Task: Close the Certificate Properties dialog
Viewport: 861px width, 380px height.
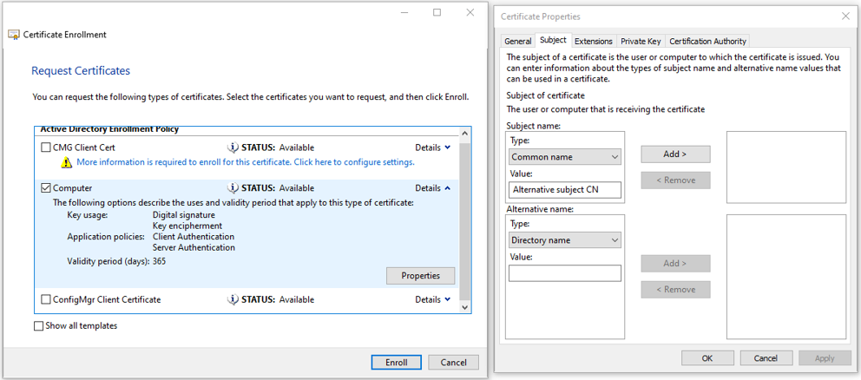Action: pos(845,16)
